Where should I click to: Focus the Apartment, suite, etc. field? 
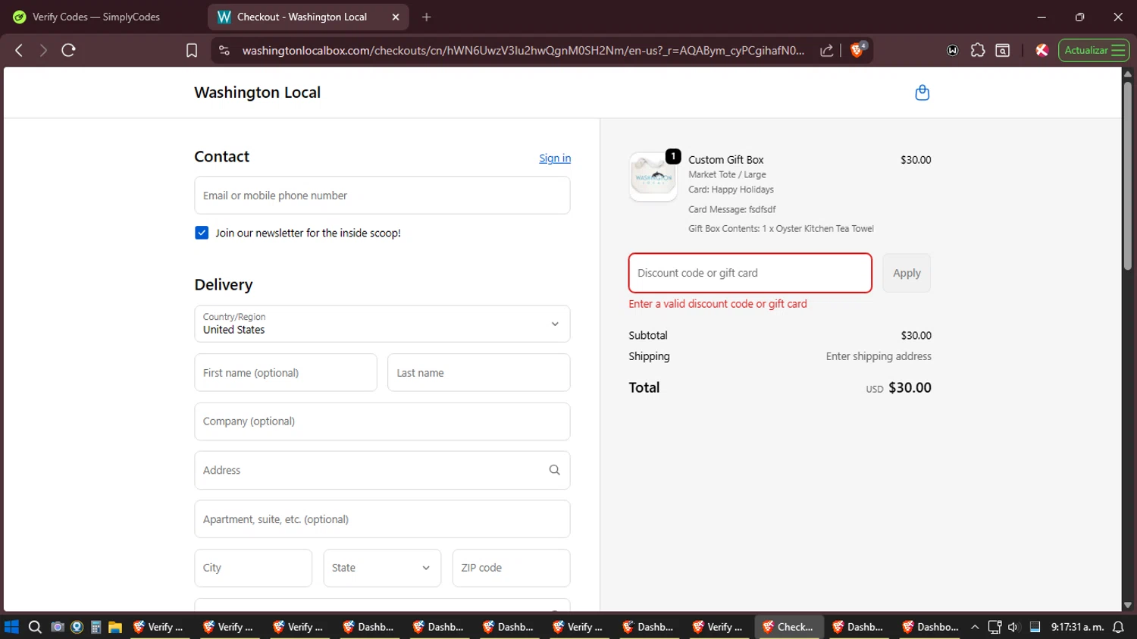point(382,519)
